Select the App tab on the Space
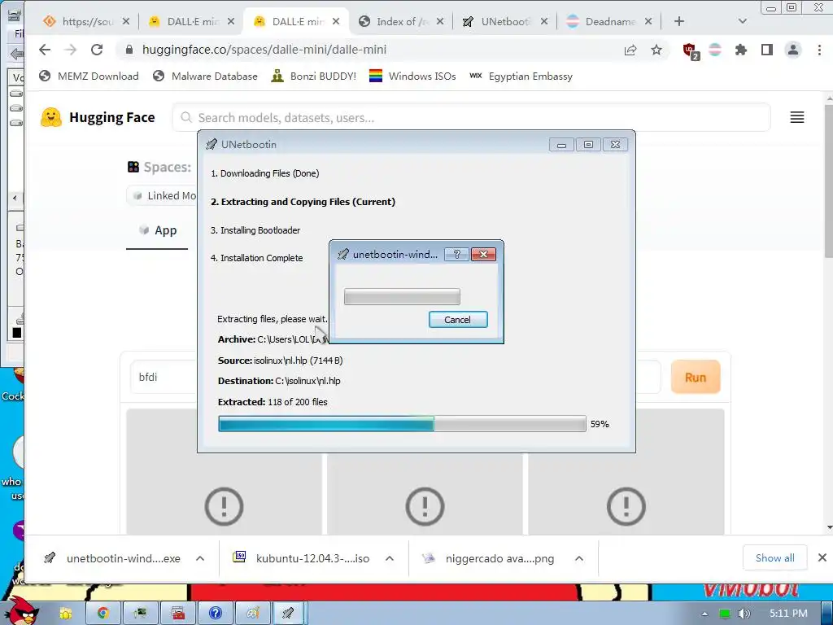Viewport: 833px width, 625px height. tap(157, 230)
